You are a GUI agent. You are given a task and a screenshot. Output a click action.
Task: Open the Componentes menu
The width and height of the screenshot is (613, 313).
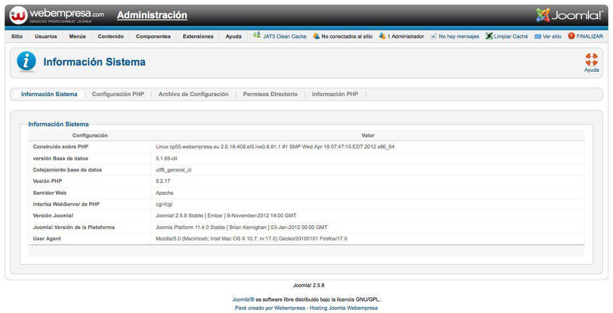coord(153,36)
